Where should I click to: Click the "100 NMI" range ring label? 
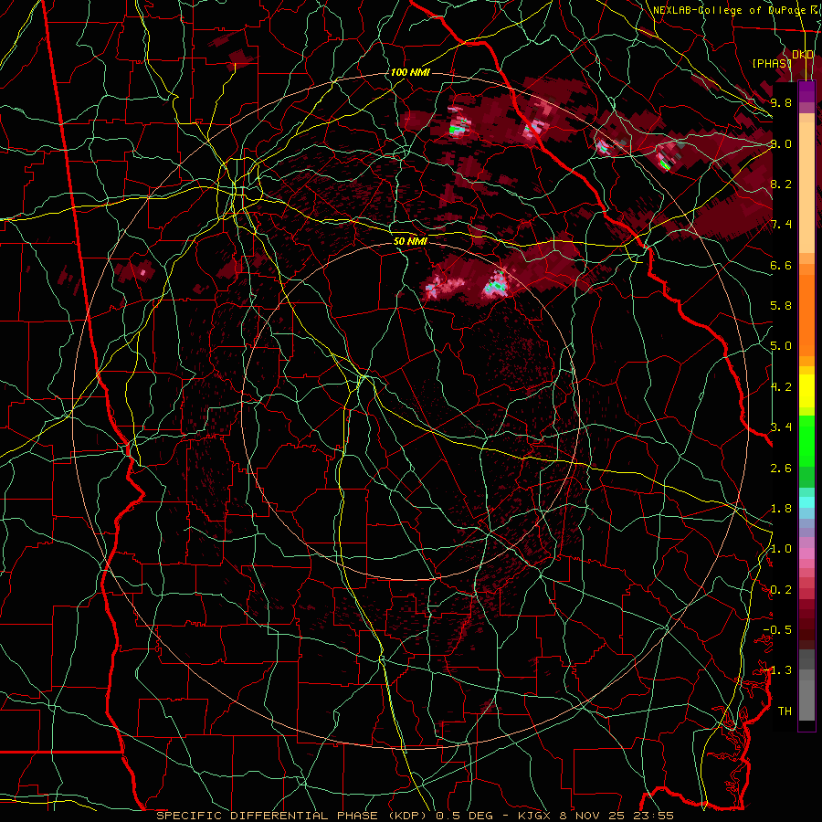410,72
